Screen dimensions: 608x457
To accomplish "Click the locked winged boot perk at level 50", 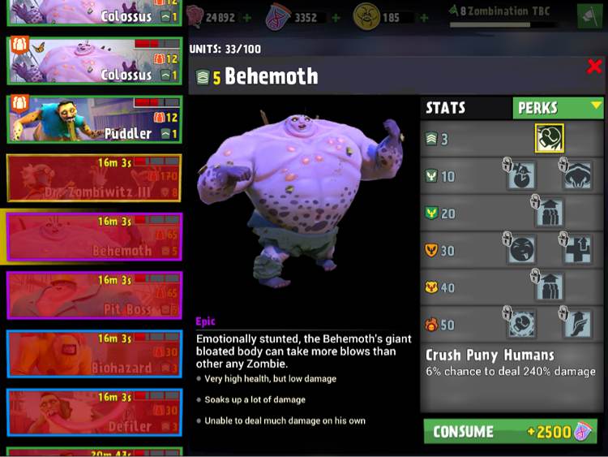I will 577,324.
